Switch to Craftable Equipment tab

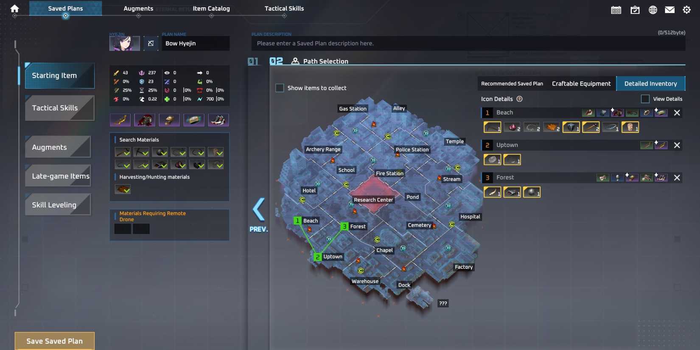click(x=581, y=84)
